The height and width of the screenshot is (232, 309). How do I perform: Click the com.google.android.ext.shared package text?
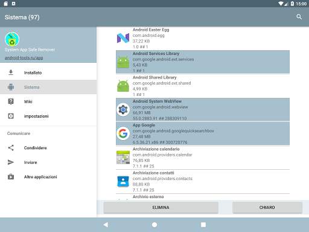click(x=162, y=83)
